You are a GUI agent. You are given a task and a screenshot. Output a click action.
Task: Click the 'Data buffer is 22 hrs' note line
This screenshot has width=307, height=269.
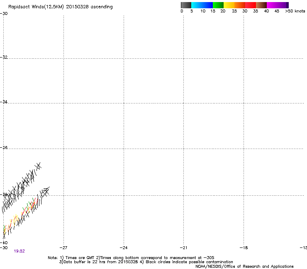(x=146, y=262)
